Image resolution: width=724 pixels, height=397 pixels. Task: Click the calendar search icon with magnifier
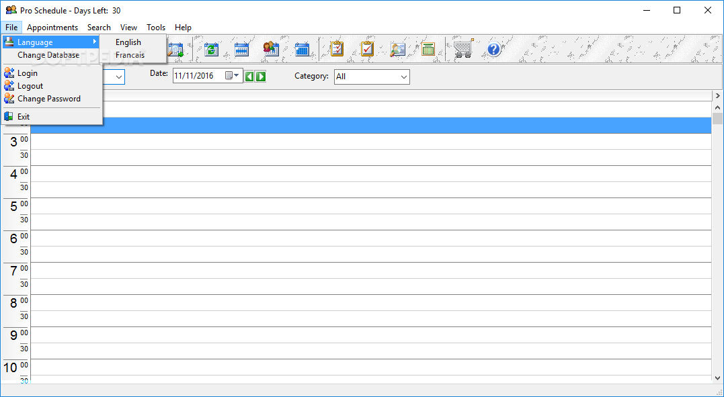coord(176,50)
